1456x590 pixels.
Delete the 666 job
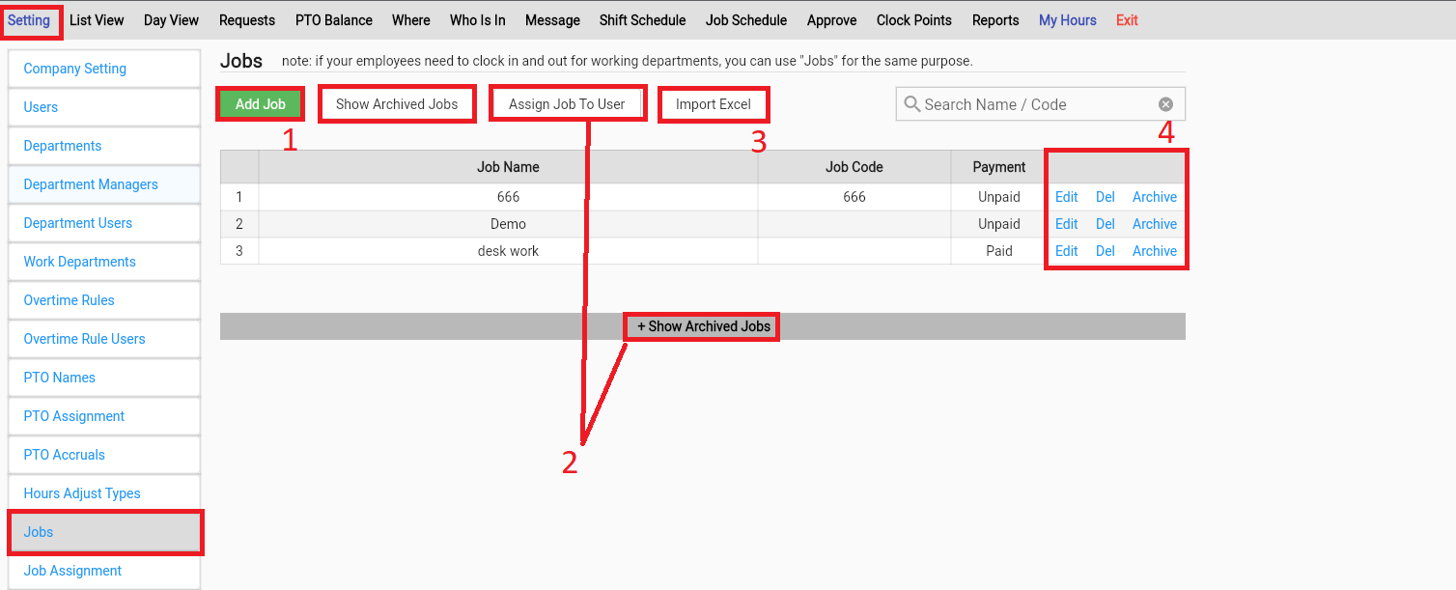click(1106, 197)
